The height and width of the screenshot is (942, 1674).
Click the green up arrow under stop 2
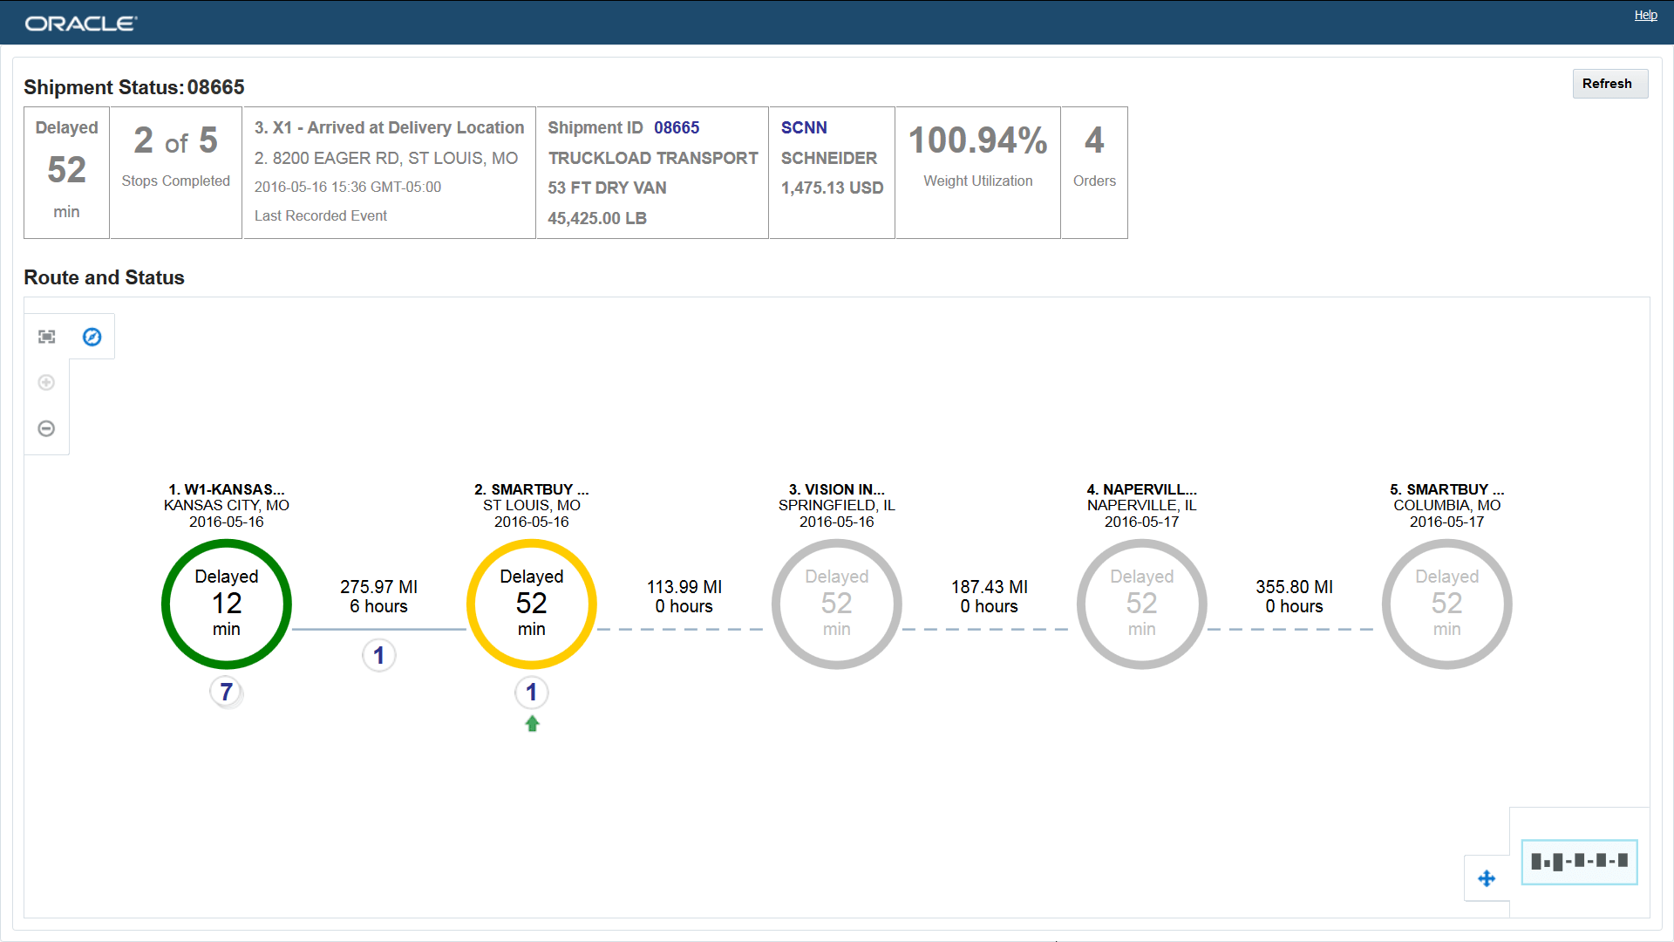click(532, 724)
